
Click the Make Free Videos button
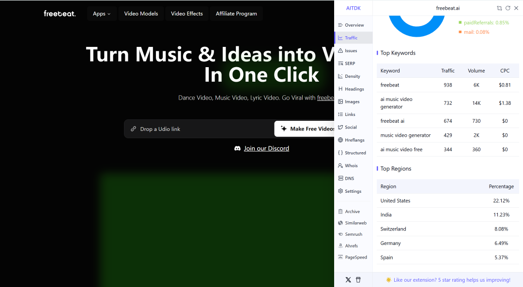pyautogui.click(x=304, y=129)
